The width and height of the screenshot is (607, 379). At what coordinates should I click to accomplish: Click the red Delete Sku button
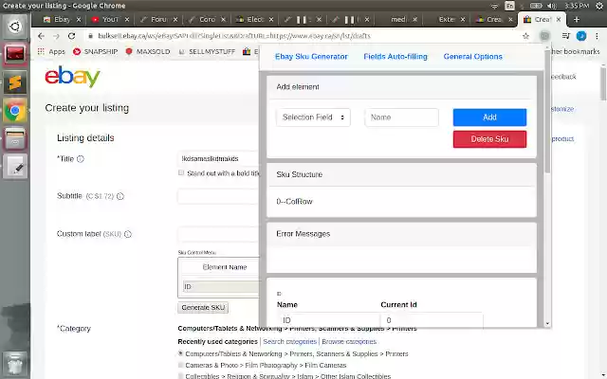point(489,139)
